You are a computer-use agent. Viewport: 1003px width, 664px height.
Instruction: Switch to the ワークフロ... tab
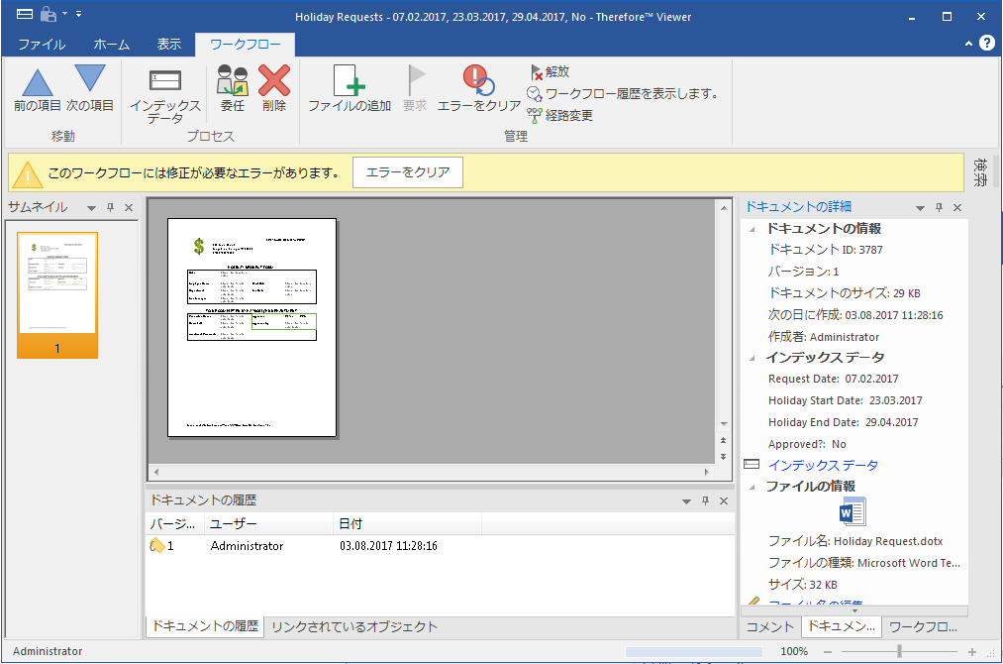[923, 627]
